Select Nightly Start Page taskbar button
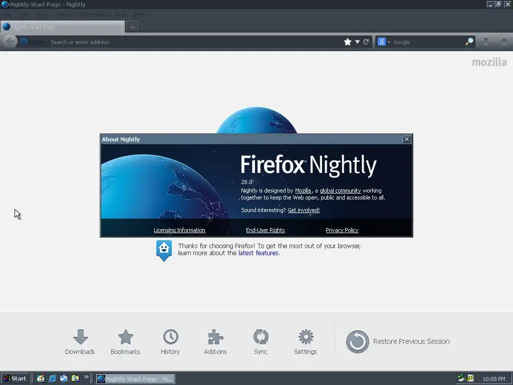513x385 pixels. click(135, 379)
